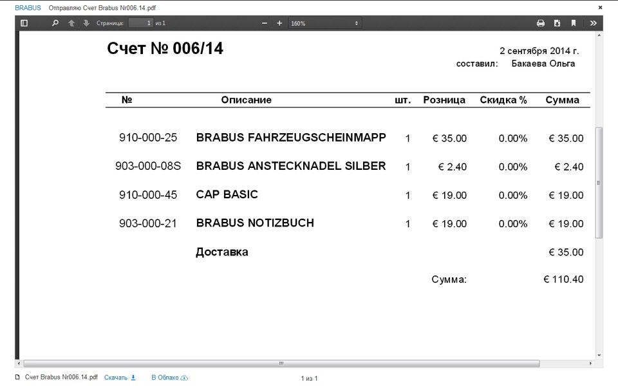
Task: Open the BRABUS sender link
Action: (28, 8)
